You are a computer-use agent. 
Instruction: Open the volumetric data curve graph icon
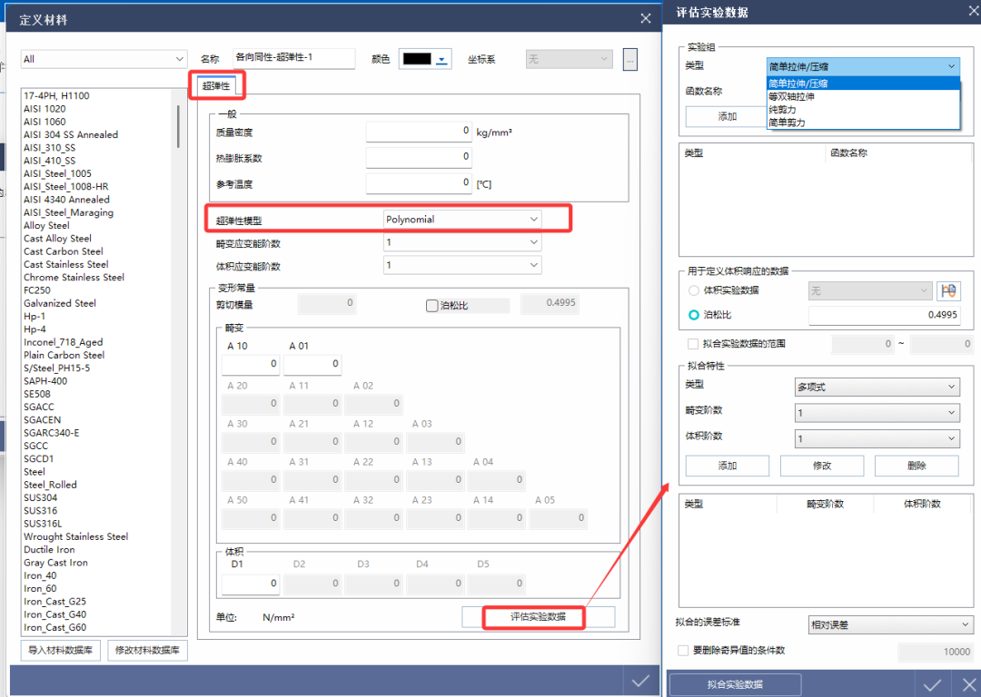point(949,291)
